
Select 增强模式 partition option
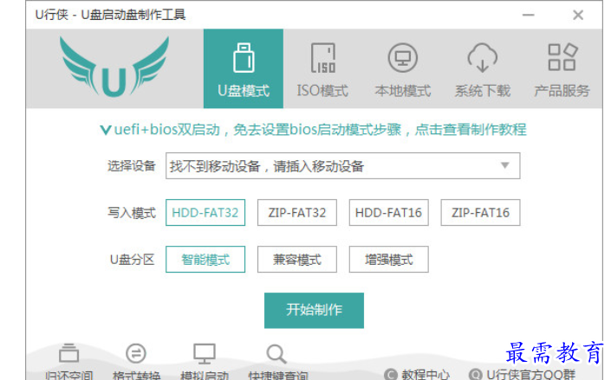pyautogui.click(x=389, y=260)
